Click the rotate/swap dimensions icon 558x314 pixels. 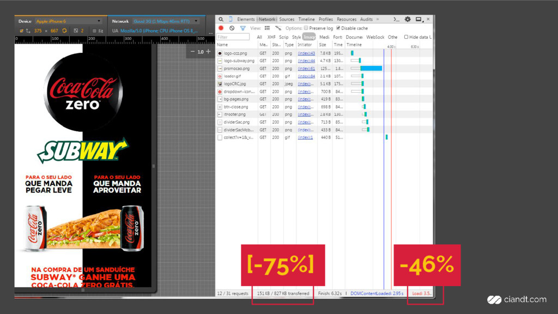pos(64,31)
